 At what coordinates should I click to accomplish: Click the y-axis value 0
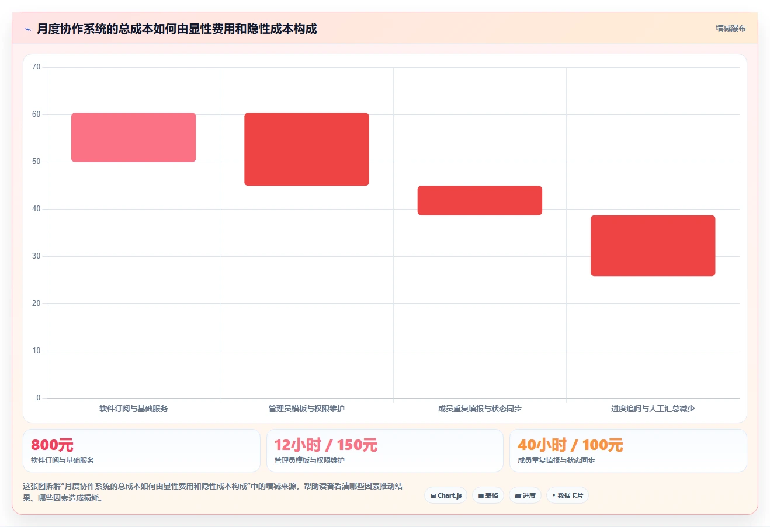[x=39, y=398]
